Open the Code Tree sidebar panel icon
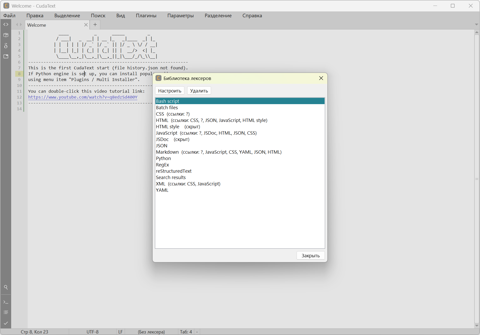480x335 pixels. point(6,24)
